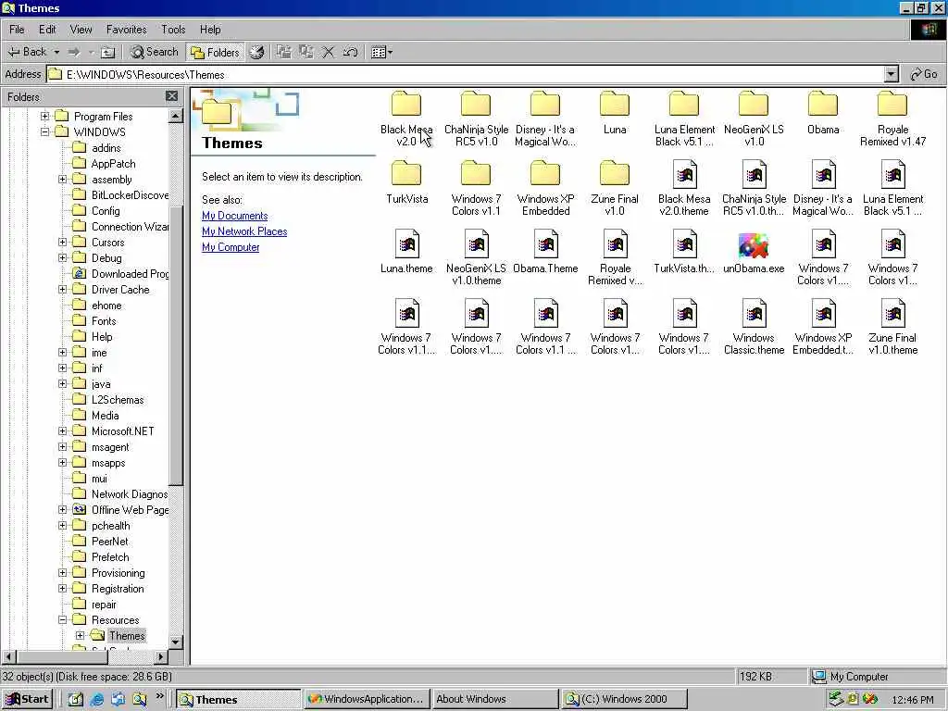
Task: Select the unObama.exe application icon
Action: click(754, 244)
